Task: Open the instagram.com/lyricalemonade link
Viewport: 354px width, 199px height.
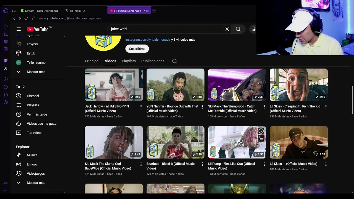Action: (x=148, y=40)
